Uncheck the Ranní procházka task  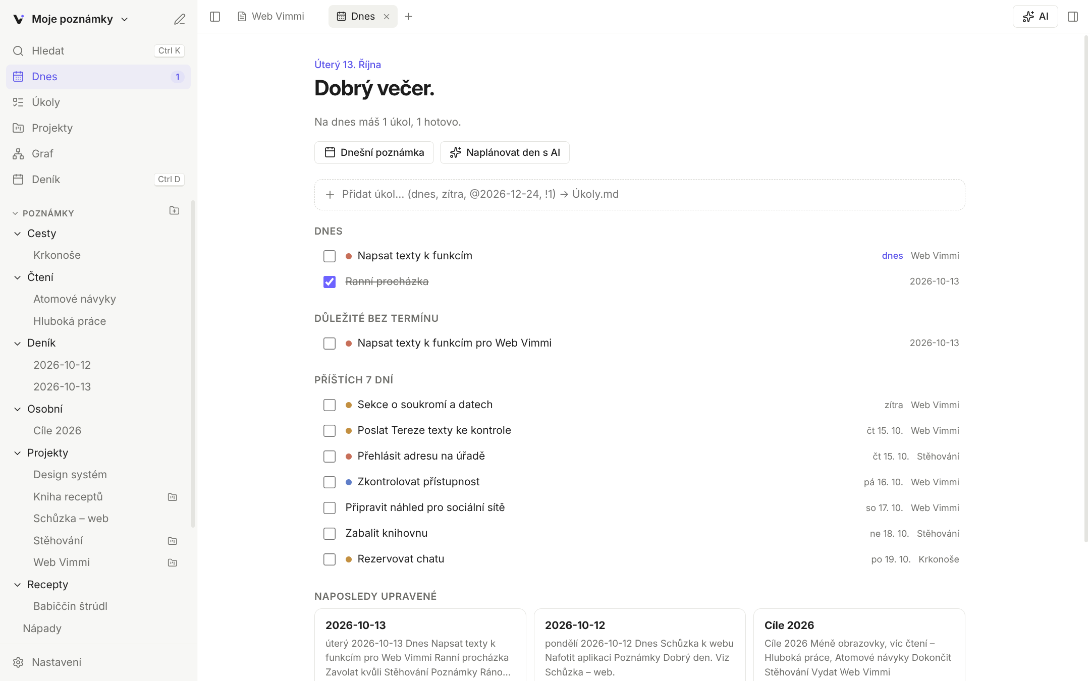coord(330,282)
